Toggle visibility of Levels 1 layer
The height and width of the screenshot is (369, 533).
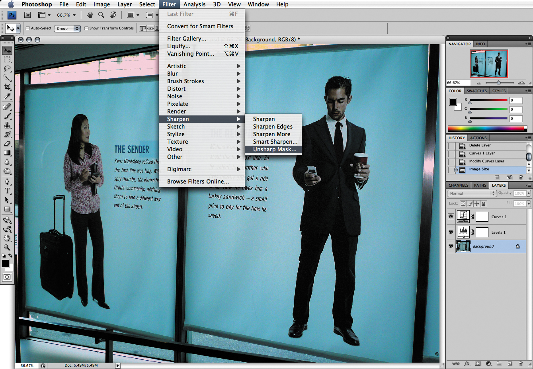click(451, 232)
